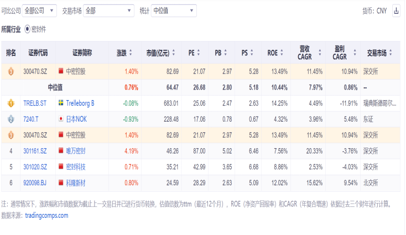The height and width of the screenshot is (235, 406).
Task: Click 科隆新材 ROE value 12.02%
Action: (279, 183)
